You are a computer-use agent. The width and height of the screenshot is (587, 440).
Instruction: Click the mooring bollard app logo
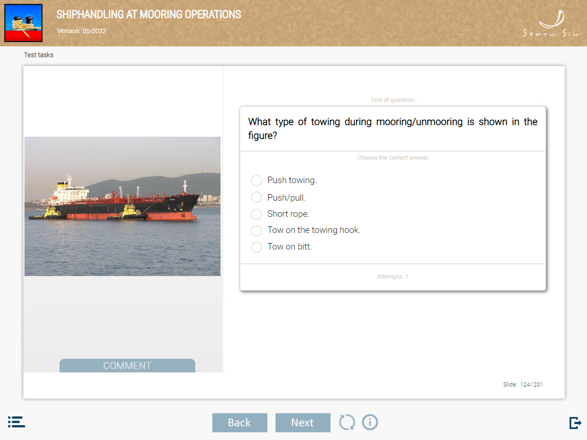[24, 23]
